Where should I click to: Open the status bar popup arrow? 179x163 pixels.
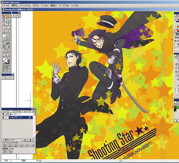pyautogui.click(x=37, y=161)
